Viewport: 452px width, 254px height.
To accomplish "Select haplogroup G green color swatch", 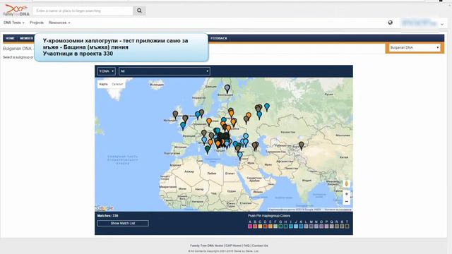I will point(280,226).
